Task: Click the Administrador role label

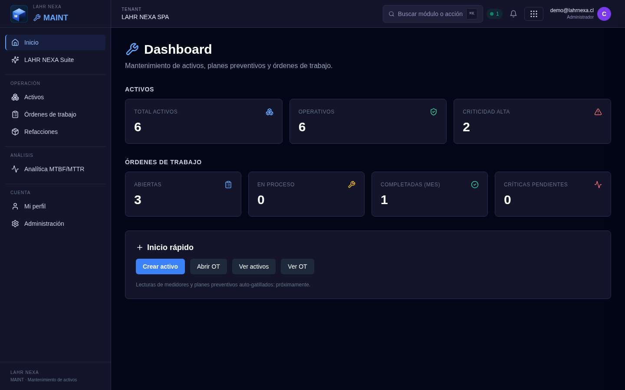Action: [580, 17]
